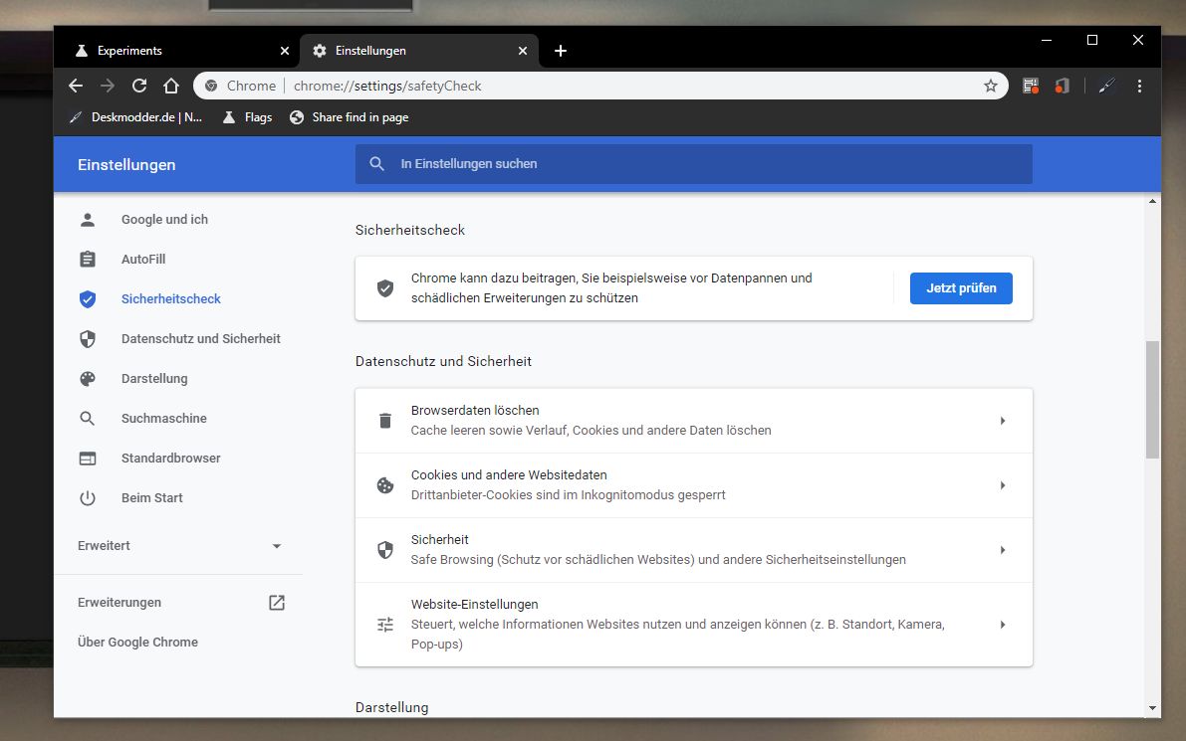Open the Flags bookmark
Viewport: 1186px width, 741px height.
(248, 117)
